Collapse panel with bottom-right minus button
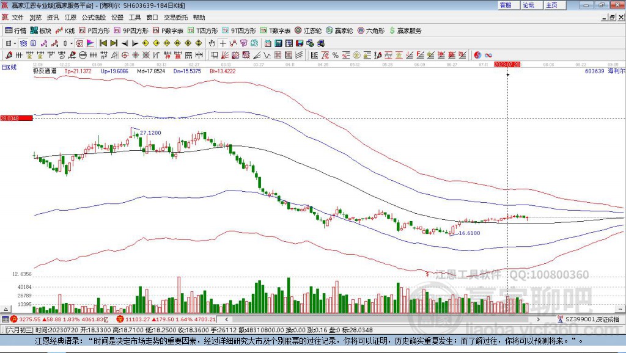This screenshot has height=353, width=626. [620, 309]
